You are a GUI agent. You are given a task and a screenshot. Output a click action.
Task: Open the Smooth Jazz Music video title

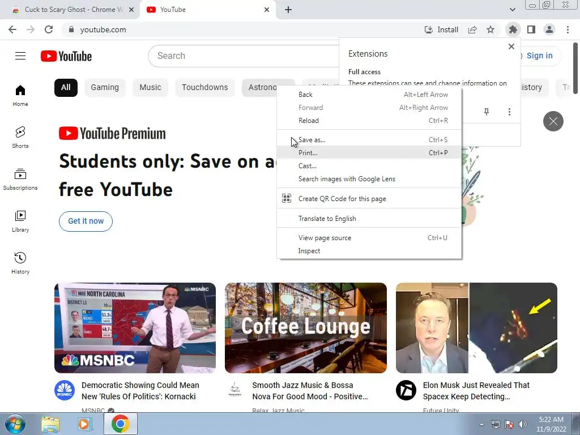pos(310,391)
